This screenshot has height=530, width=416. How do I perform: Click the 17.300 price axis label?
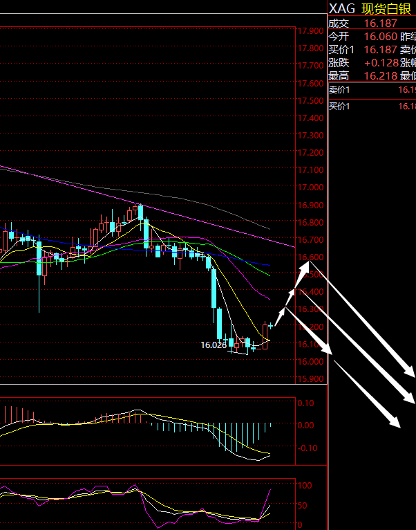click(310, 135)
